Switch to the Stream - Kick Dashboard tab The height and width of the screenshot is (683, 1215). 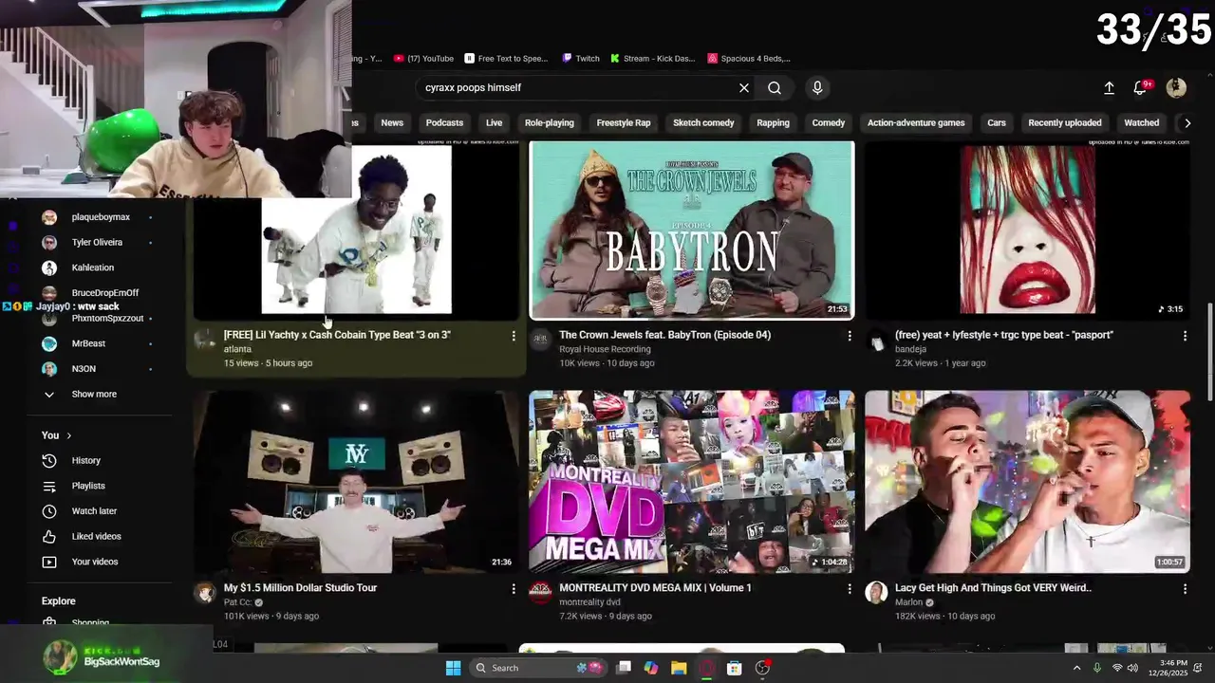click(x=653, y=58)
